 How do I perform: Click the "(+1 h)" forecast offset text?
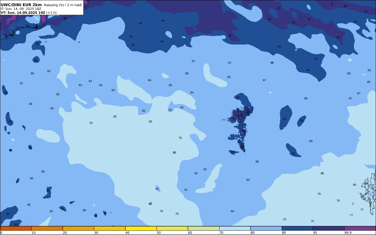pos(51,13)
